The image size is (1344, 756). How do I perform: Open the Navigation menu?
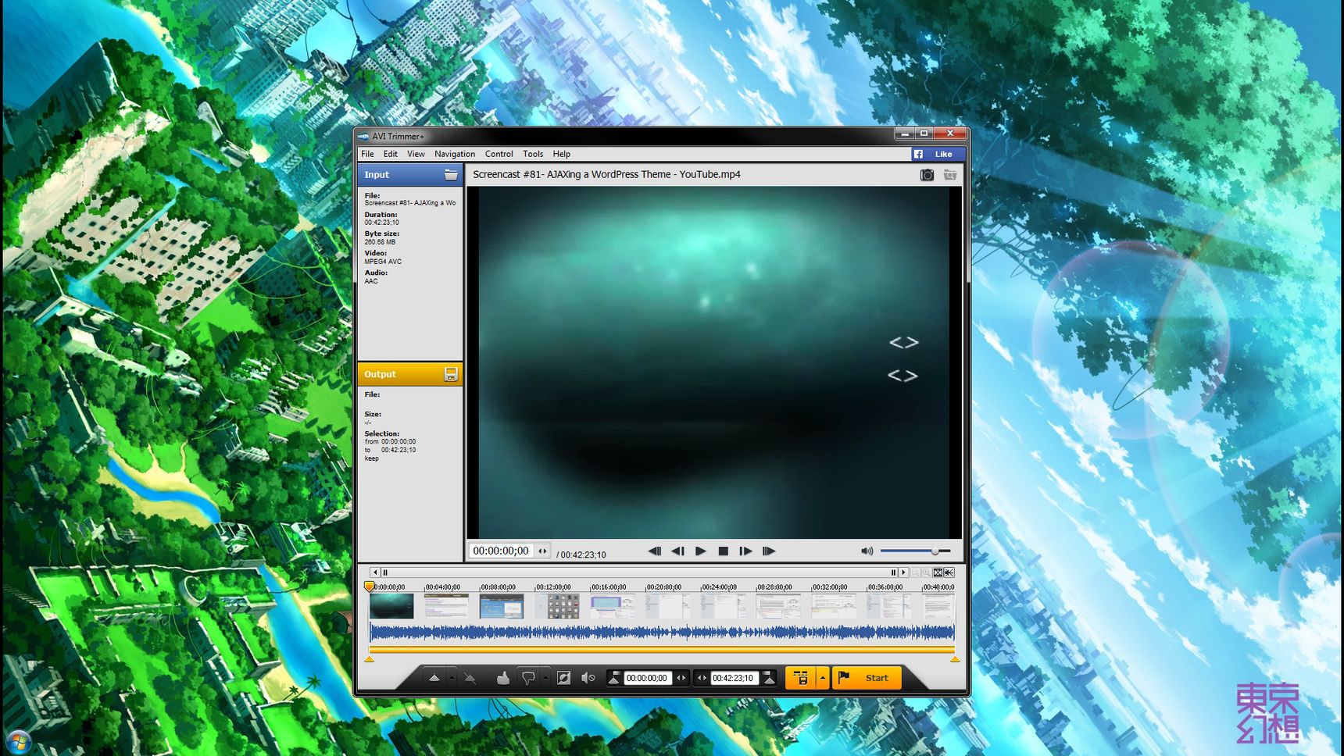click(x=455, y=154)
